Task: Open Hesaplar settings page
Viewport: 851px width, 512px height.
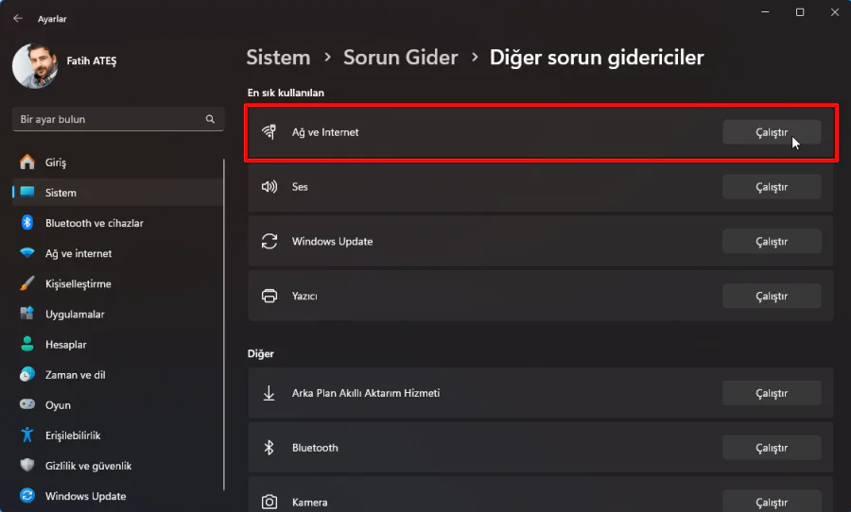Action: (118, 345)
